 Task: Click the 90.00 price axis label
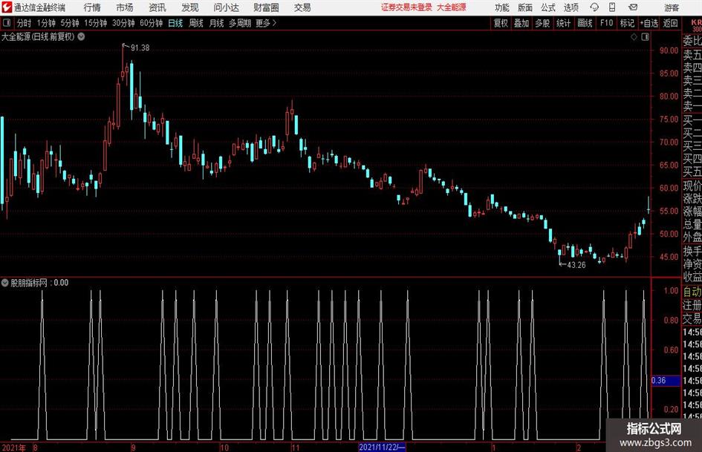669,50
